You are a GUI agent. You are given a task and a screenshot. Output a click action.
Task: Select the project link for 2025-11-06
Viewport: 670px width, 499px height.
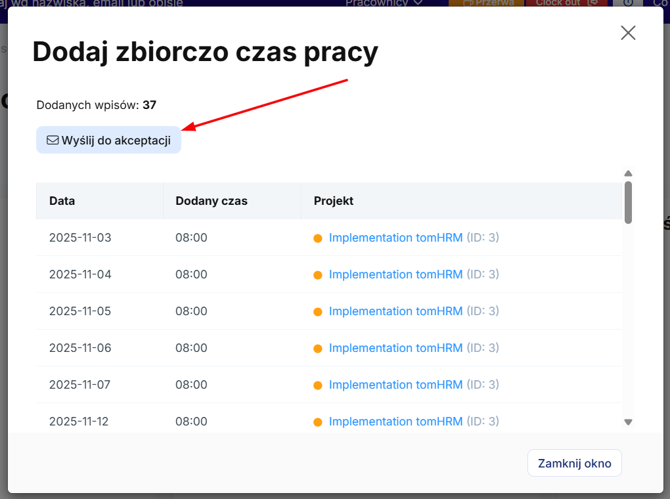click(x=395, y=348)
